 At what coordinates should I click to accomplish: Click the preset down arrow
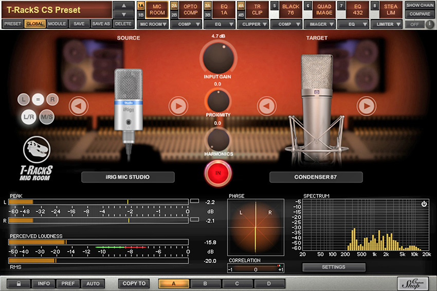124,14
